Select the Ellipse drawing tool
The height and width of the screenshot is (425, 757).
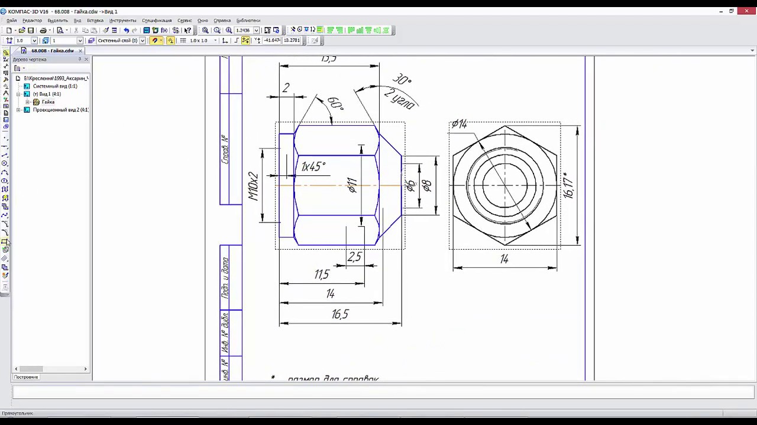pos(5,181)
